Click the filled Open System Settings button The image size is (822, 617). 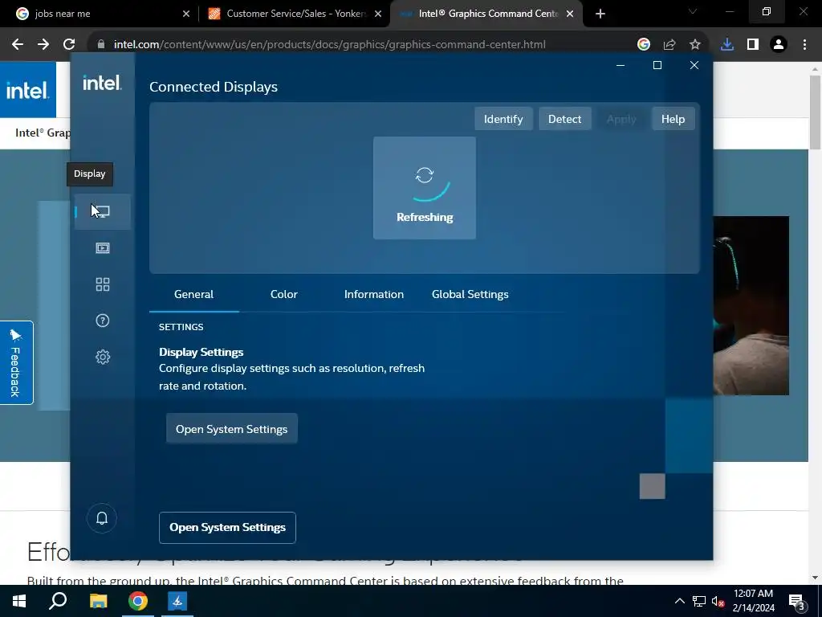click(x=232, y=429)
